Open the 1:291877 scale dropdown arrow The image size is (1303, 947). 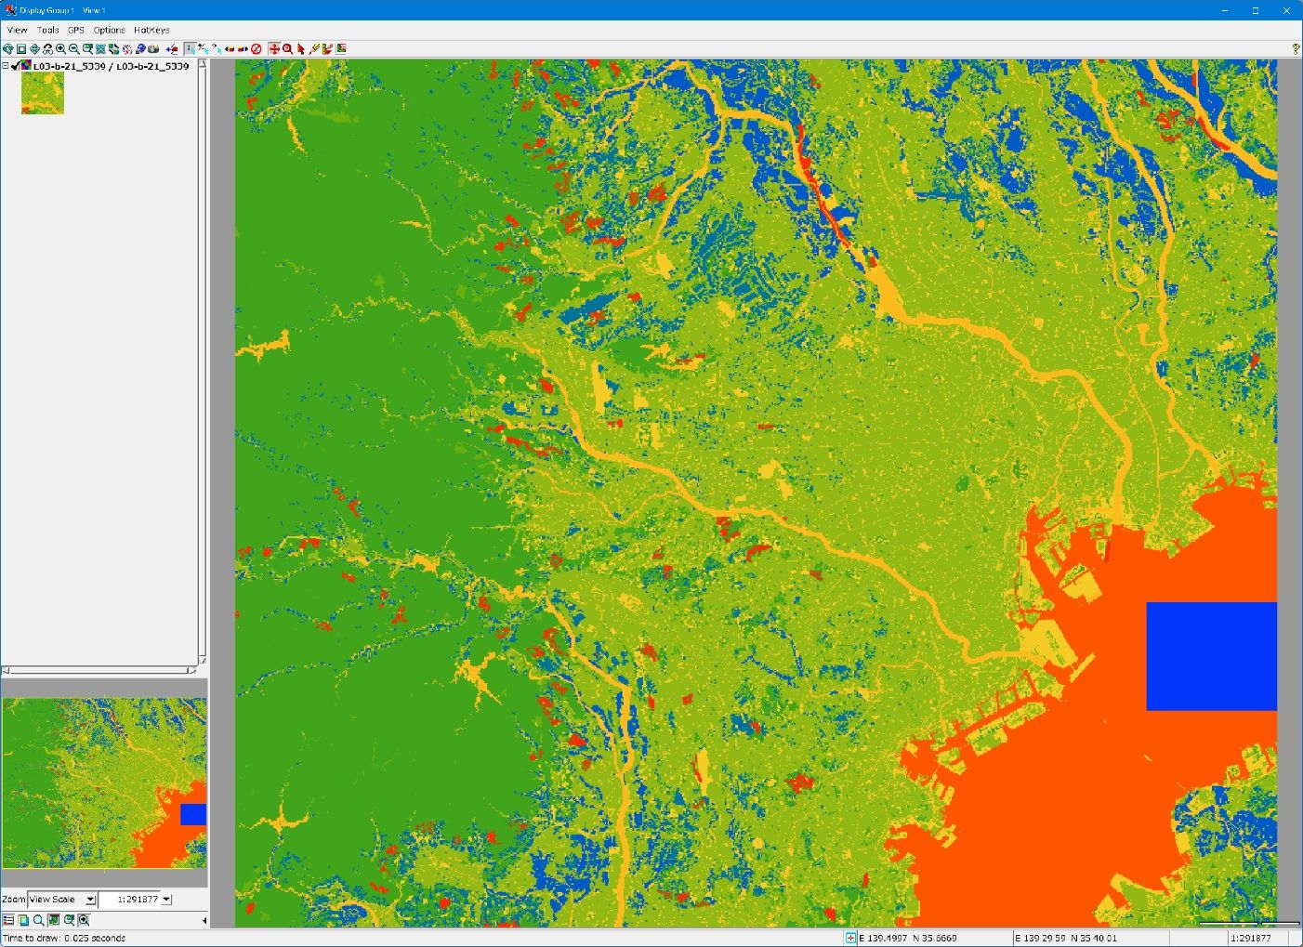coord(166,900)
